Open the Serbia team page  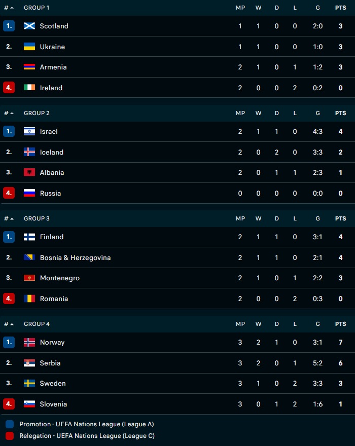(x=50, y=363)
